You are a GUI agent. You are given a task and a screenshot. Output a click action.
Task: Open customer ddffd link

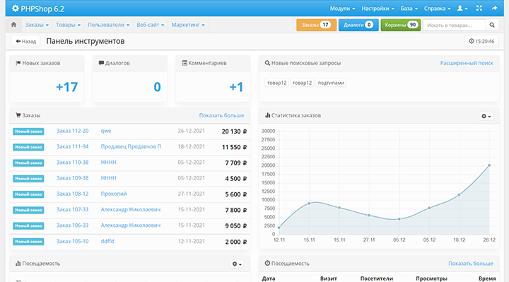(107, 241)
